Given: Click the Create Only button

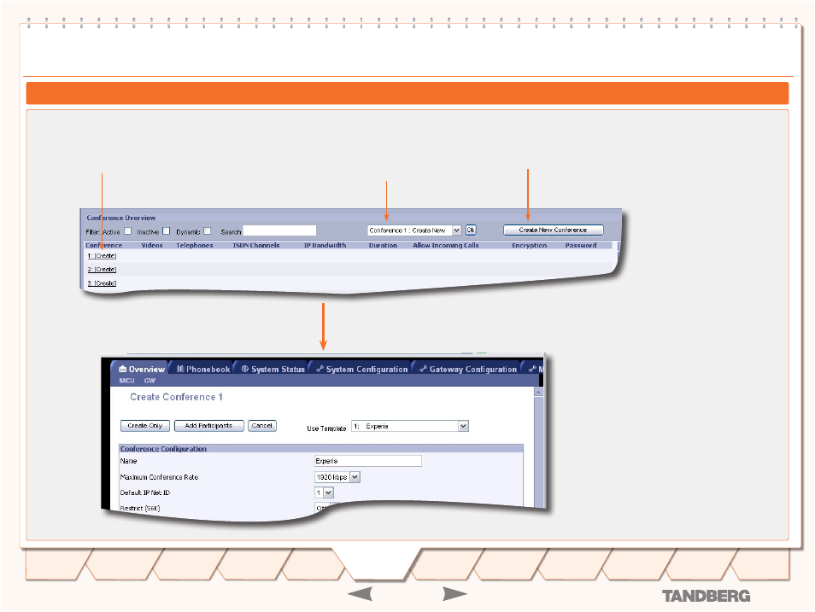Looking at the screenshot, I should coord(145,425).
